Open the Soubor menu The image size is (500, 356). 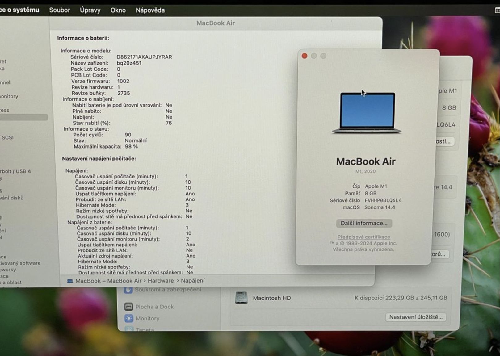(x=60, y=10)
